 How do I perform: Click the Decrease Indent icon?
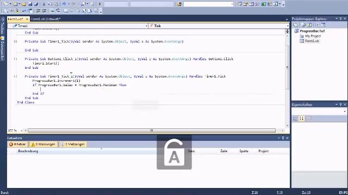pos(38,11)
